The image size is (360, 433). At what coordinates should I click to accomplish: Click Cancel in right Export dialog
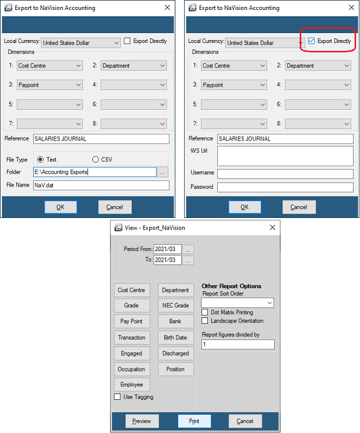pos(299,207)
